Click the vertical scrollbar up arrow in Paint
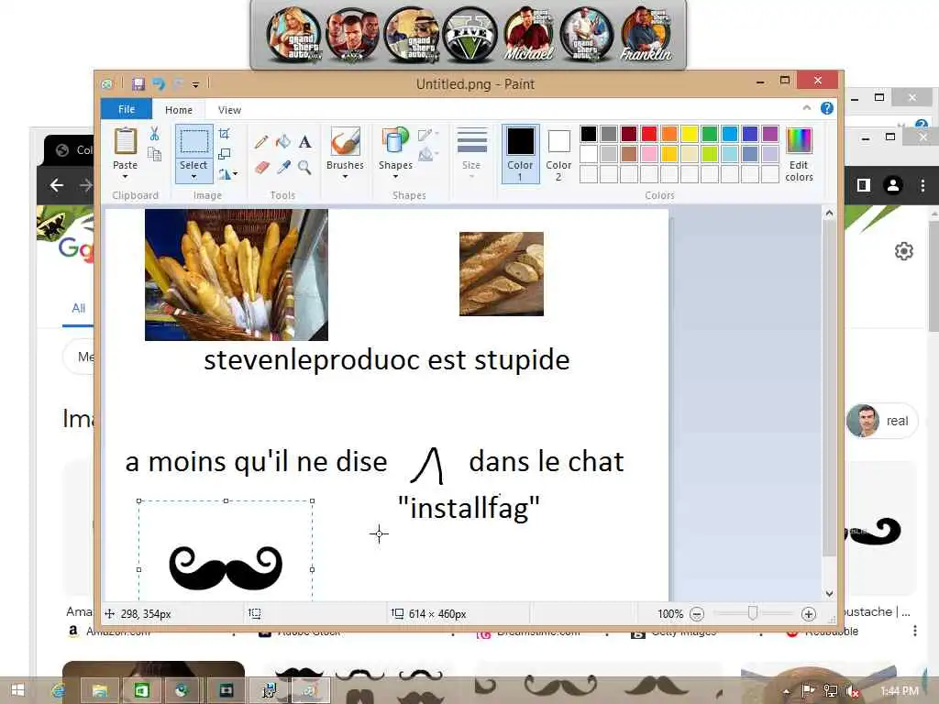939x704 pixels. click(x=829, y=213)
